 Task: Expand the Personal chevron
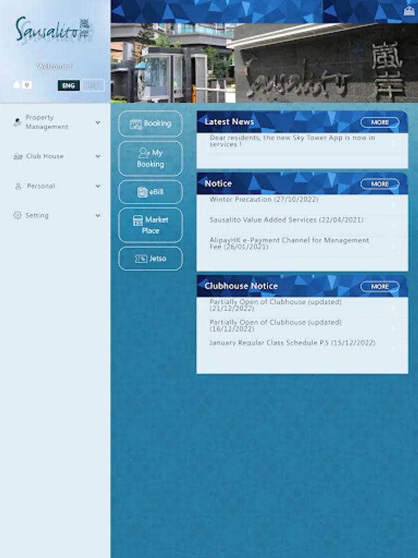coord(98,186)
